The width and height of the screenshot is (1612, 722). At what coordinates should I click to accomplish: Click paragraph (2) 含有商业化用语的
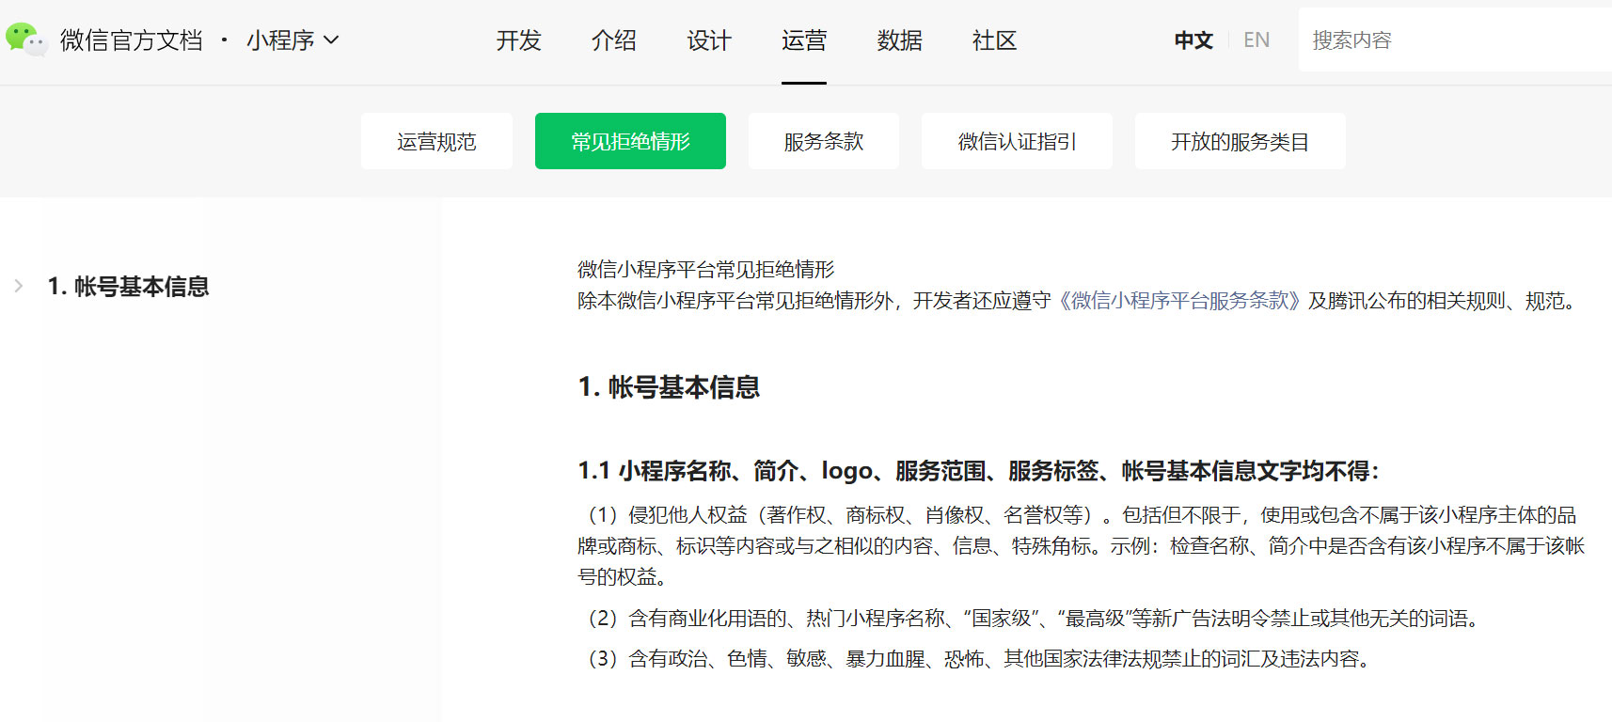point(1031,619)
